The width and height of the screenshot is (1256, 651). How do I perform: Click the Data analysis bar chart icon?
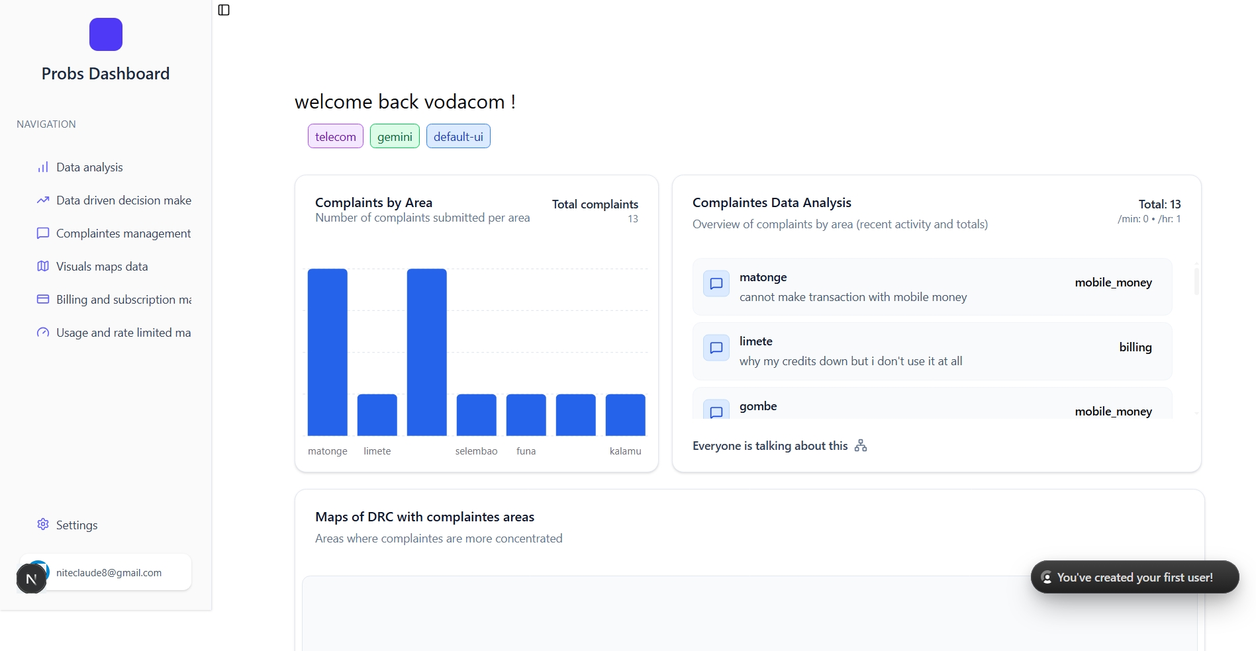point(43,167)
